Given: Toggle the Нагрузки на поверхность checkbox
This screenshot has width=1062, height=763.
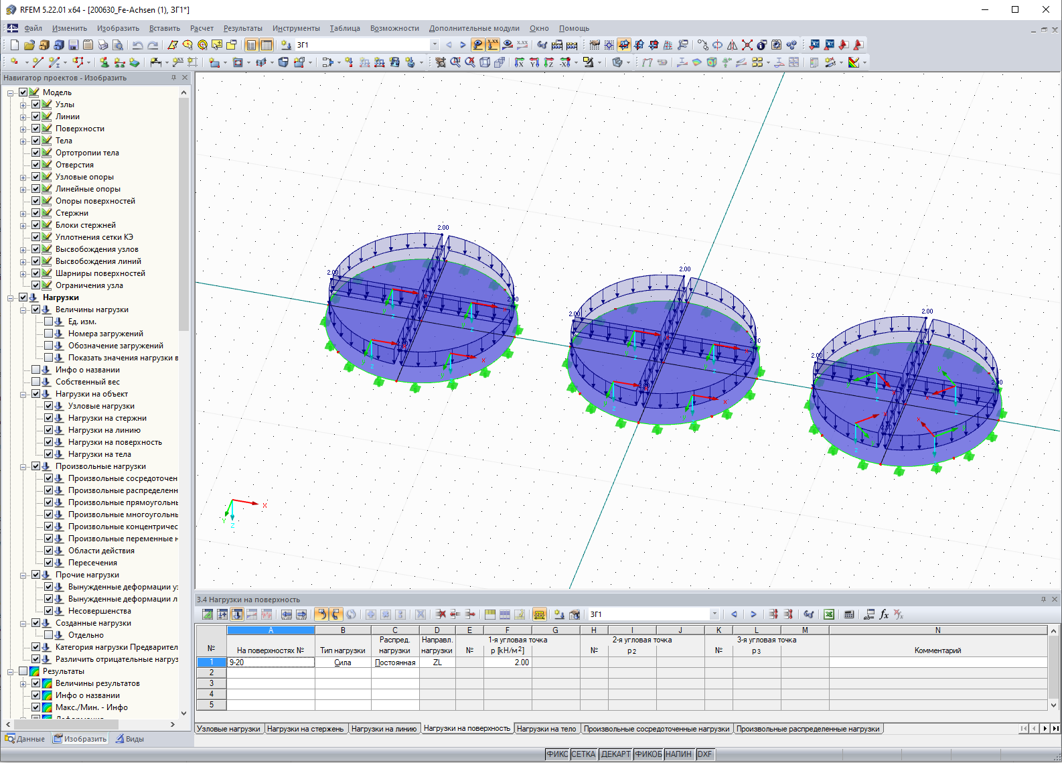Looking at the screenshot, I should pyautogui.click(x=48, y=442).
